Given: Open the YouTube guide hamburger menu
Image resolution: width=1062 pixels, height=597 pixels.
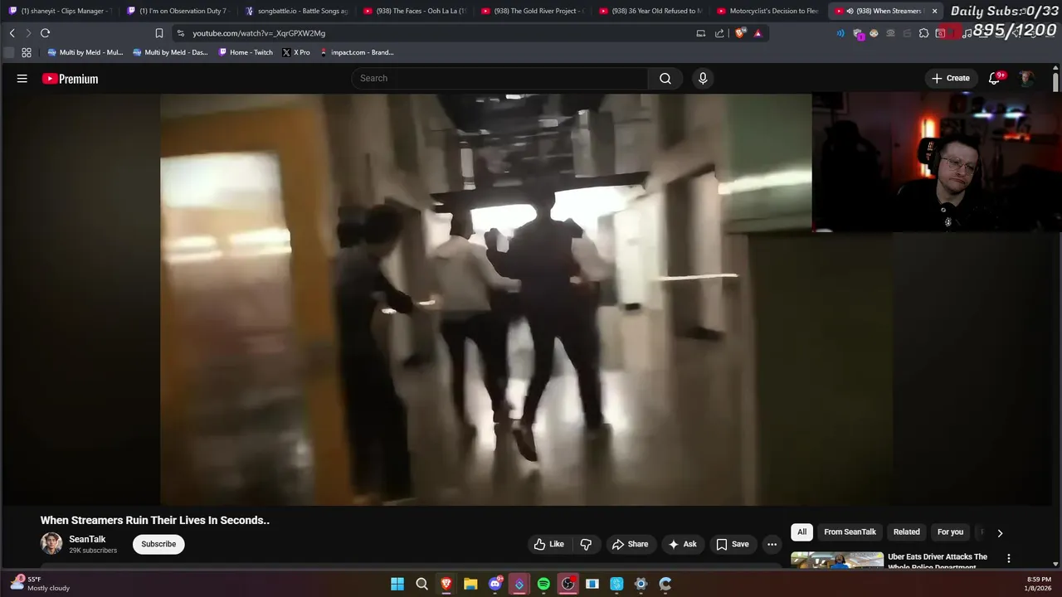Looking at the screenshot, I should pyautogui.click(x=22, y=79).
